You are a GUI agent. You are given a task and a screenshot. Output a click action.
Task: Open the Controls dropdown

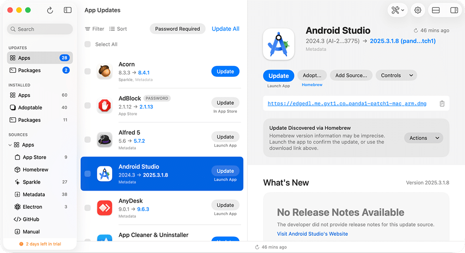(396, 75)
